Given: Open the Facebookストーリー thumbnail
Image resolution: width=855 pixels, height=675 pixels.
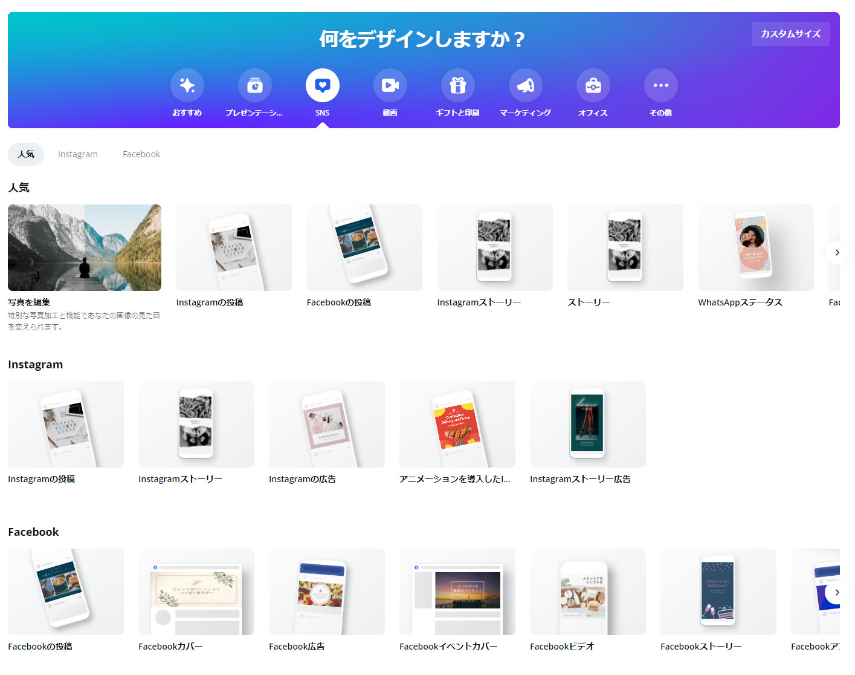Looking at the screenshot, I should [x=718, y=592].
